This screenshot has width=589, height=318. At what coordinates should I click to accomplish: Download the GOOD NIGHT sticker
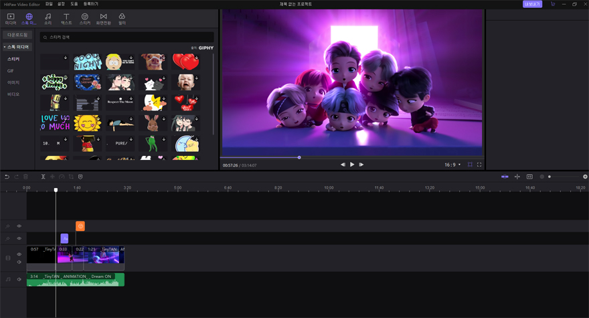[98, 58]
